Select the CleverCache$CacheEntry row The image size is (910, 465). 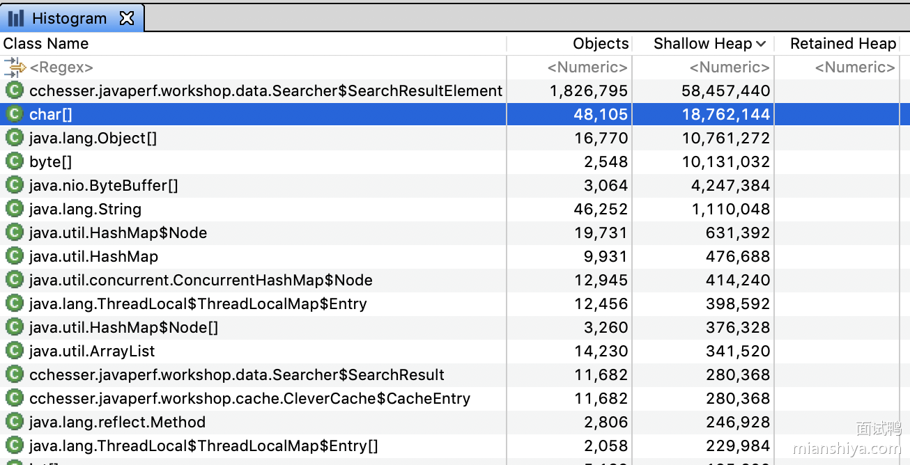(249, 398)
